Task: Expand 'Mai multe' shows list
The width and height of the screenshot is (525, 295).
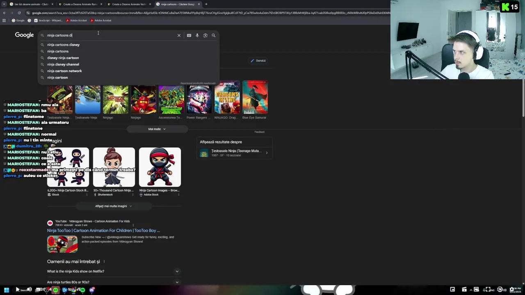Action: [x=157, y=129]
